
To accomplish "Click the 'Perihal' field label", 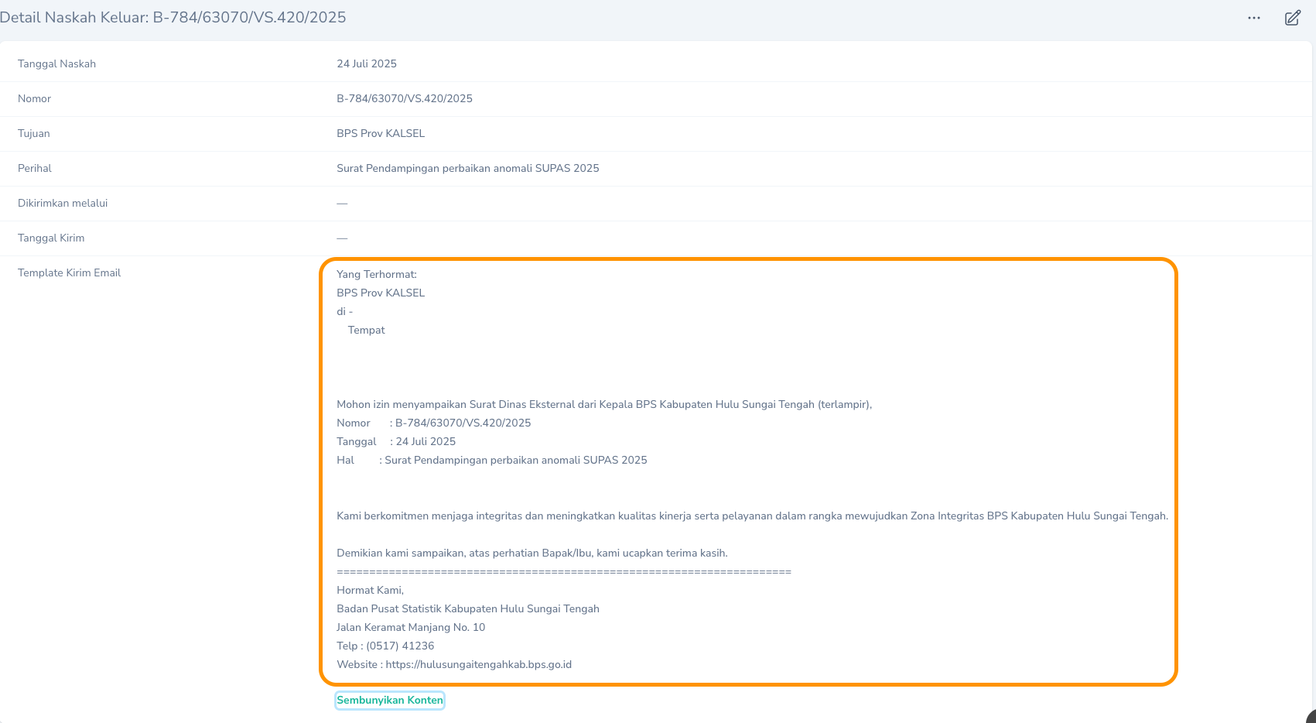I will [35, 169].
